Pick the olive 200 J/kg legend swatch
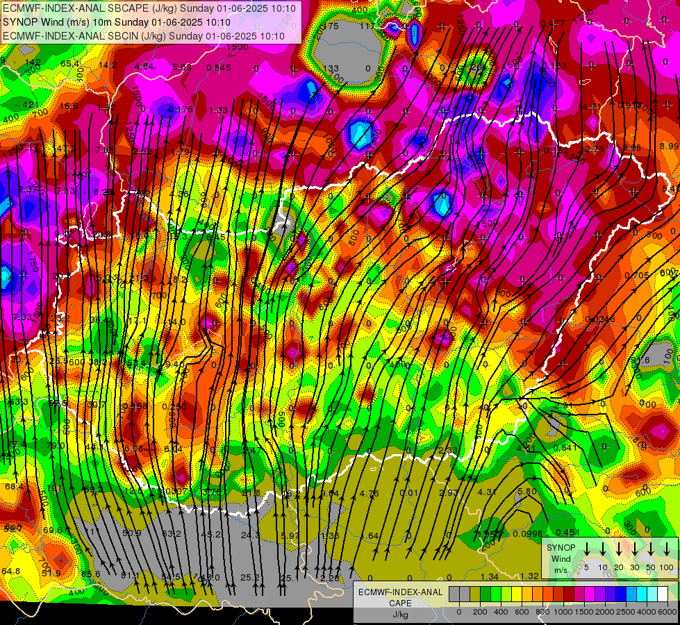This screenshot has width=680, height=625. pyautogui.click(x=475, y=594)
